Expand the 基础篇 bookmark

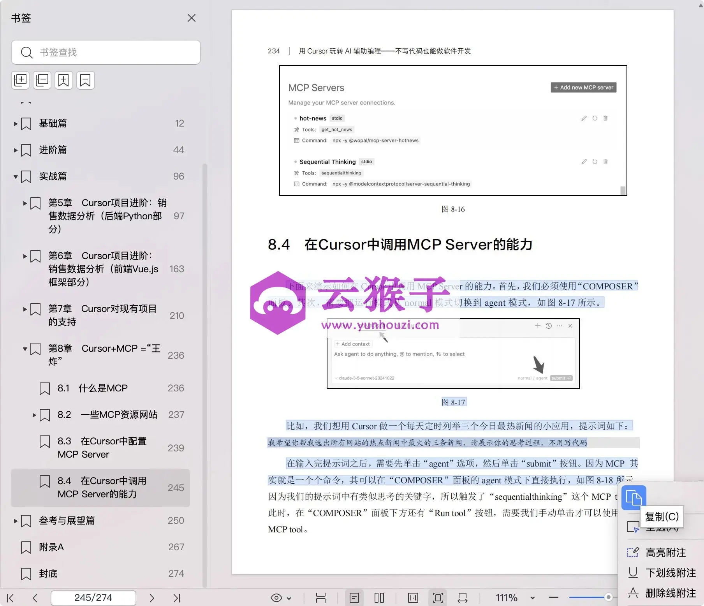16,124
